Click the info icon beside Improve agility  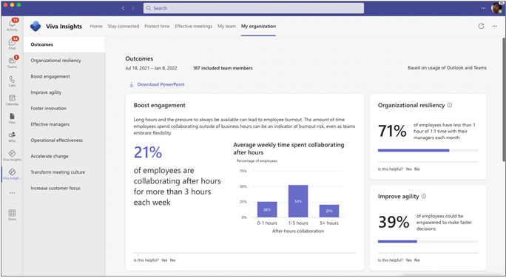[424, 196]
